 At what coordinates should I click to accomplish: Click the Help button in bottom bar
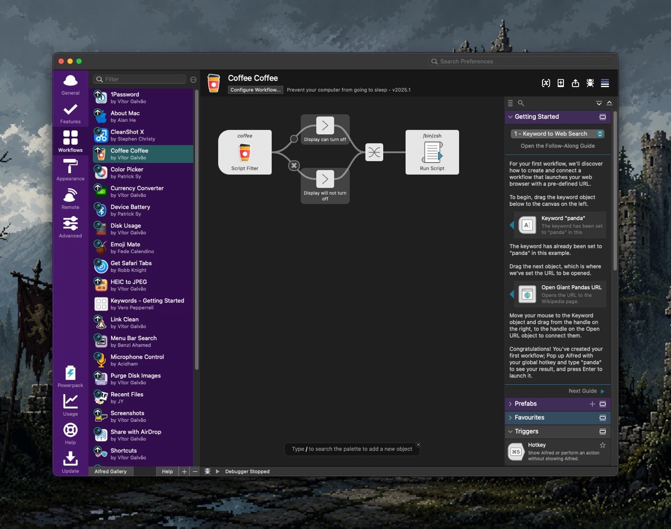pyautogui.click(x=167, y=471)
